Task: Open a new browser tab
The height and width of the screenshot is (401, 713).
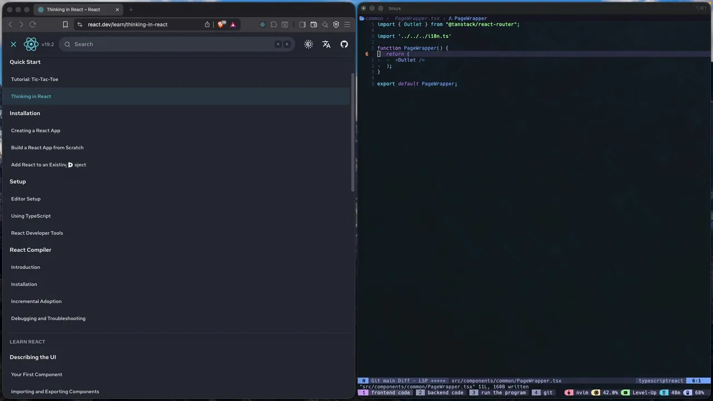Action: click(131, 9)
